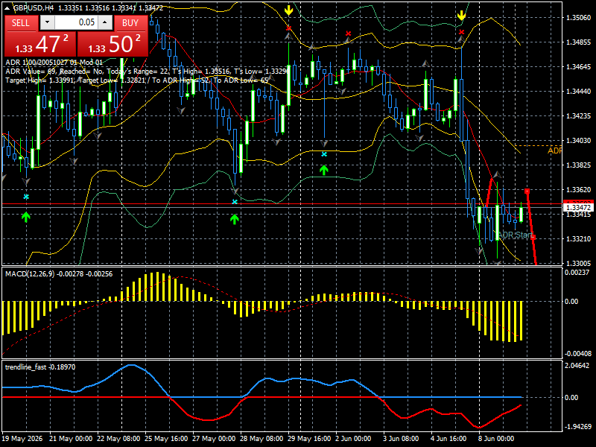Grab the upper red trendline anchor square
Screen dimensions: 596x447
click(527, 191)
